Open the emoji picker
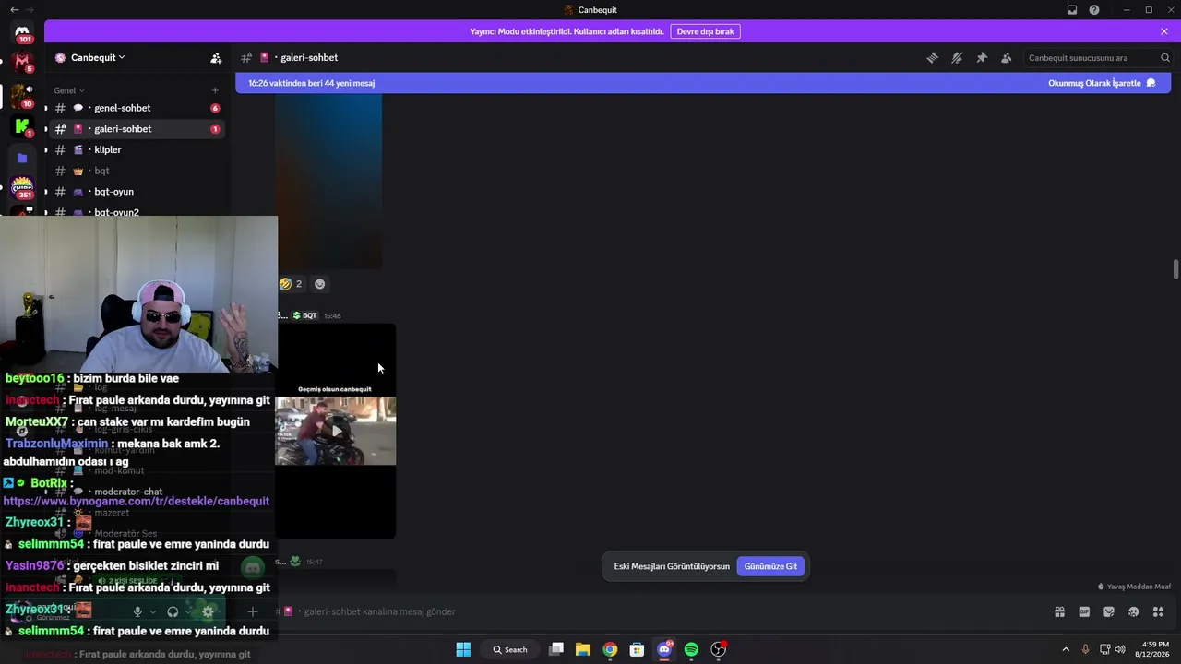This screenshot has width=1181, height=664. [1134, 611]
